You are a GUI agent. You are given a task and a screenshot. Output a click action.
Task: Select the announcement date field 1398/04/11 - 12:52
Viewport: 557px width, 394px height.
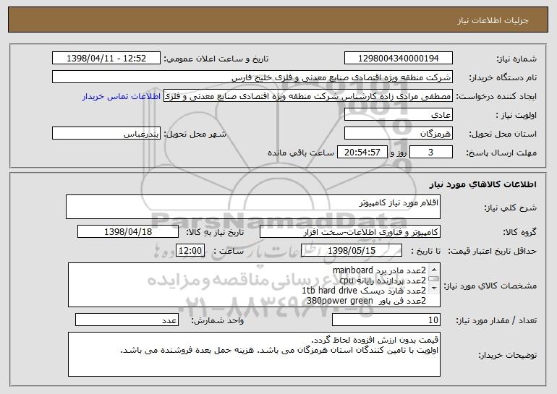(106, 59)
